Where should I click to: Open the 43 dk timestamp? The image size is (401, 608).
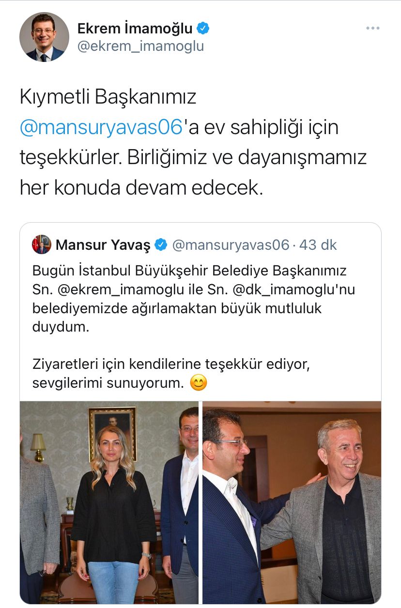[x=318, y=245]
